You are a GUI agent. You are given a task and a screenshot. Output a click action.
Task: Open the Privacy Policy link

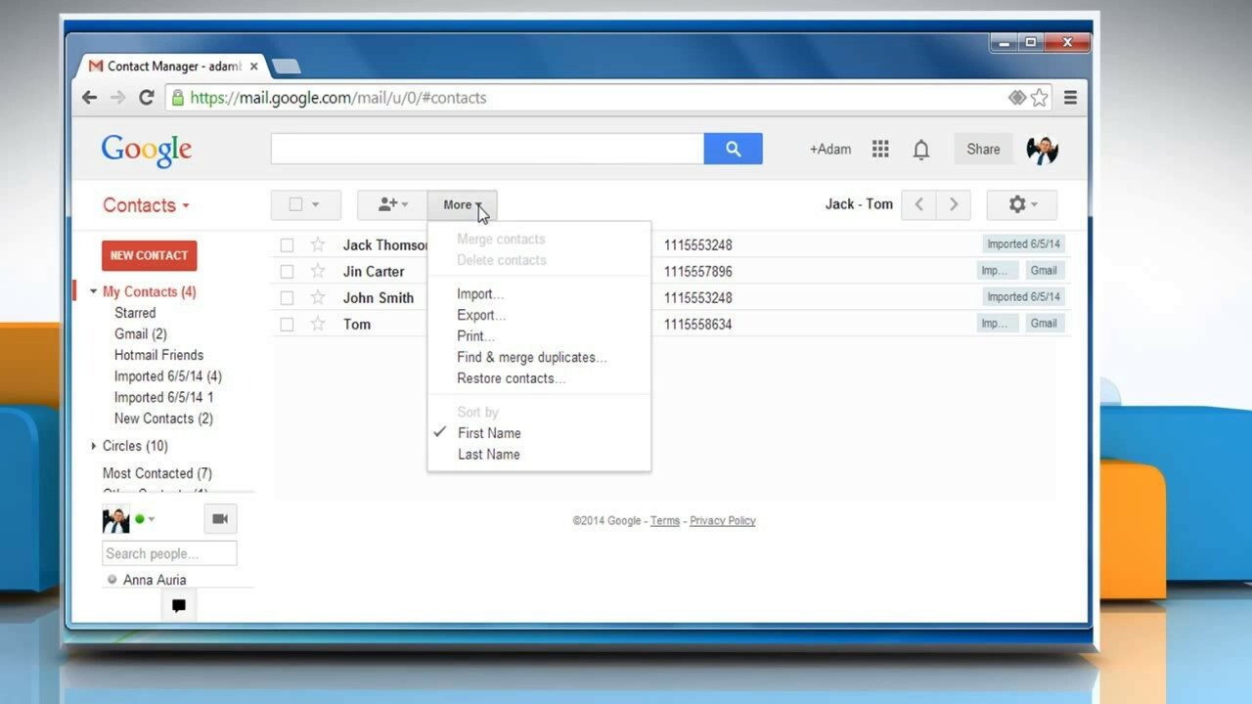point(722,520)
